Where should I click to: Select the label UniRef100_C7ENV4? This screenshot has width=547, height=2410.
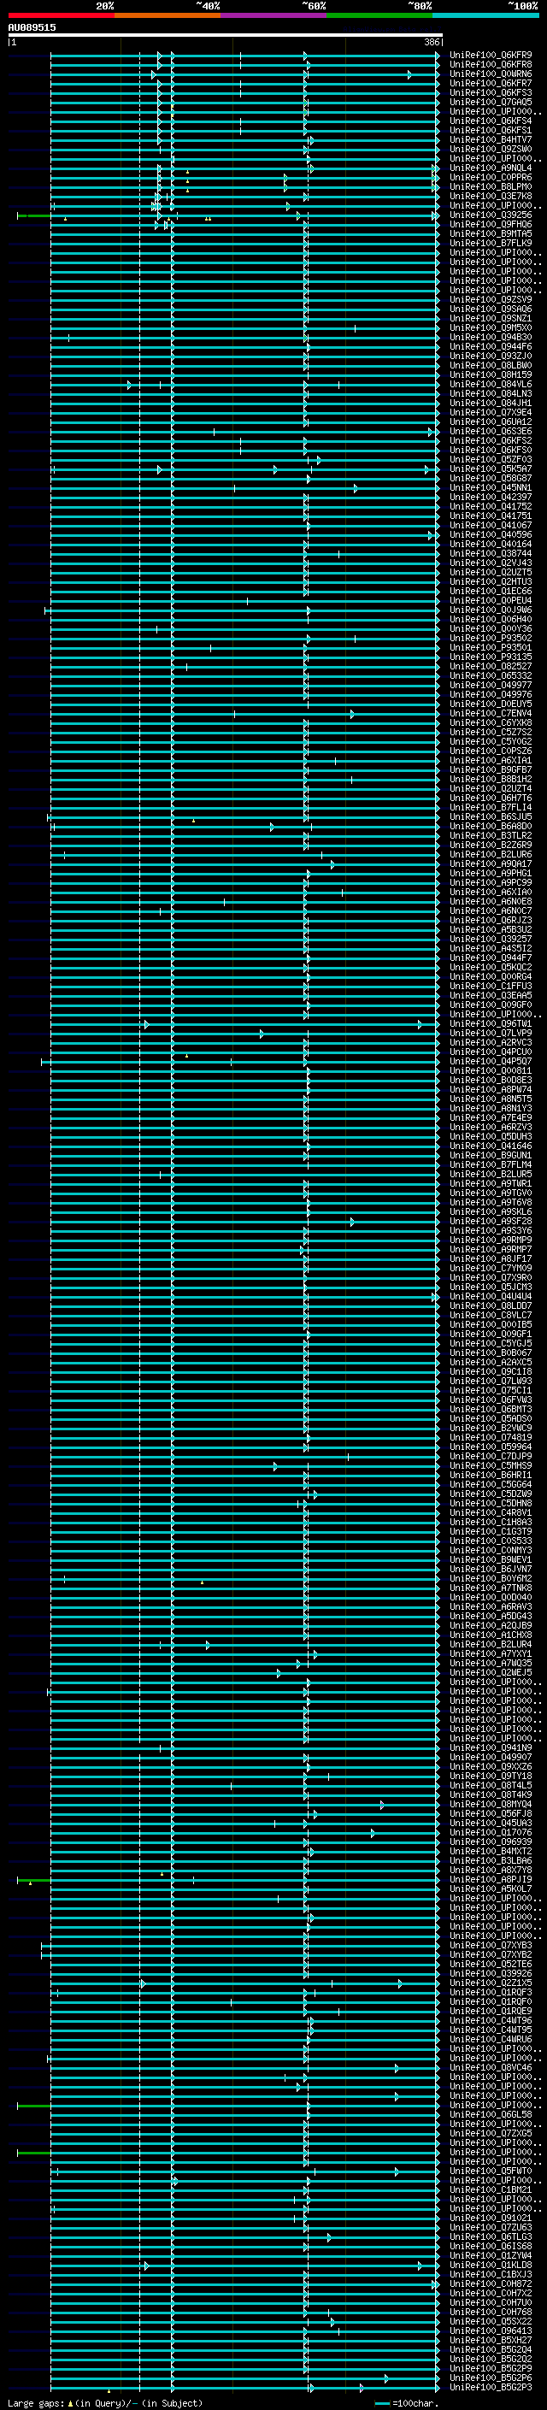point(491,713)
